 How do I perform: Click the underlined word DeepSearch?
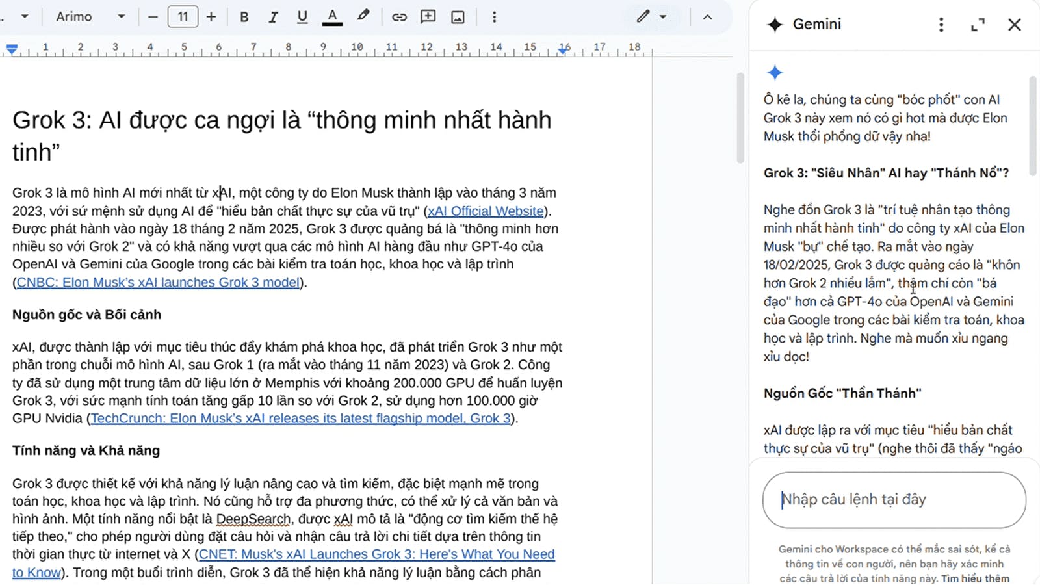253,519
